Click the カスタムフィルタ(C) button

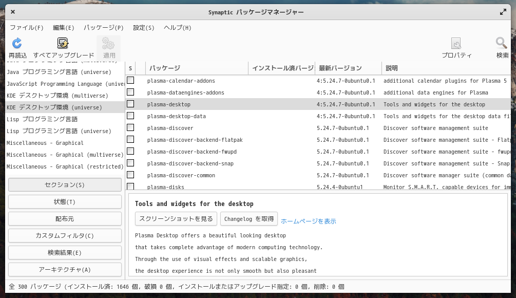click(65, 236)
